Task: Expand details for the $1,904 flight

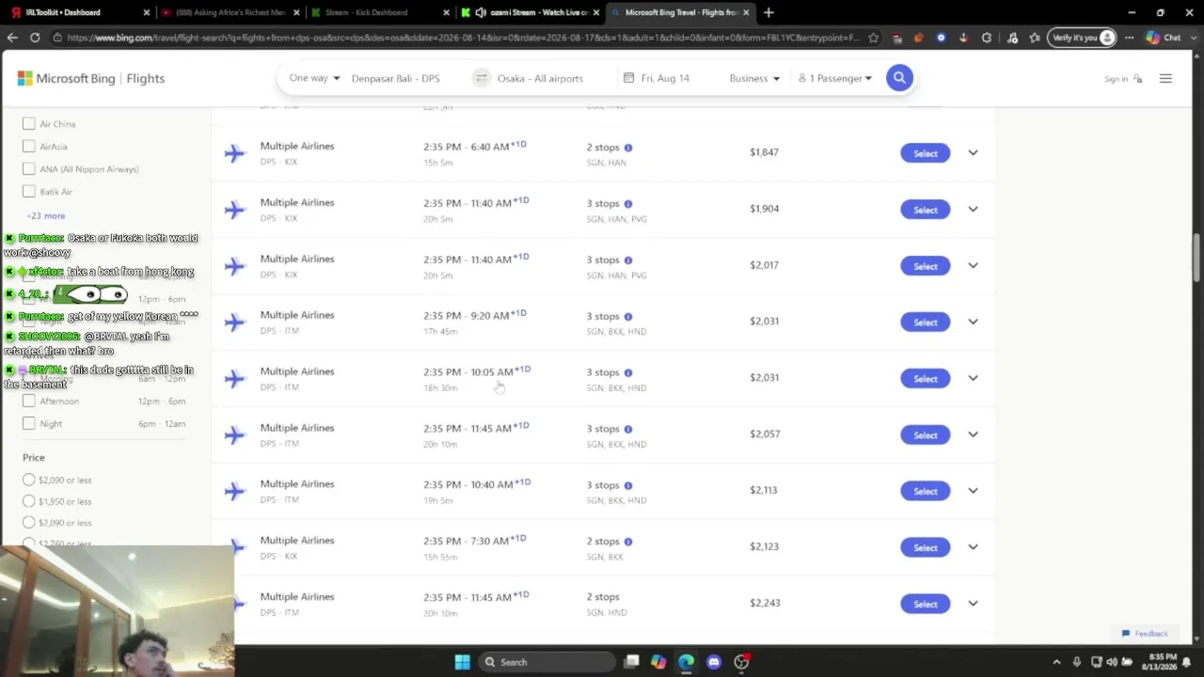Action: (x=973, y=209)
